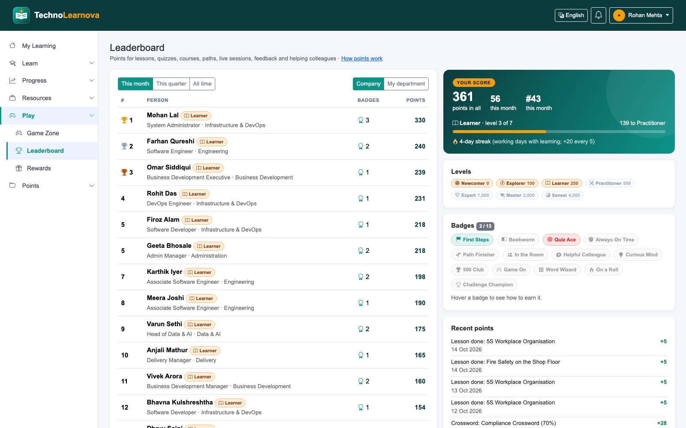Viewport: 686px width, 428px height.
Task: Click the streak flame icon
Action: (x=455, y=142)
